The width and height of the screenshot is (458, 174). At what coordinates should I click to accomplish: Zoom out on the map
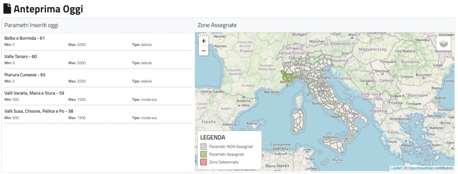click(204, 51)
